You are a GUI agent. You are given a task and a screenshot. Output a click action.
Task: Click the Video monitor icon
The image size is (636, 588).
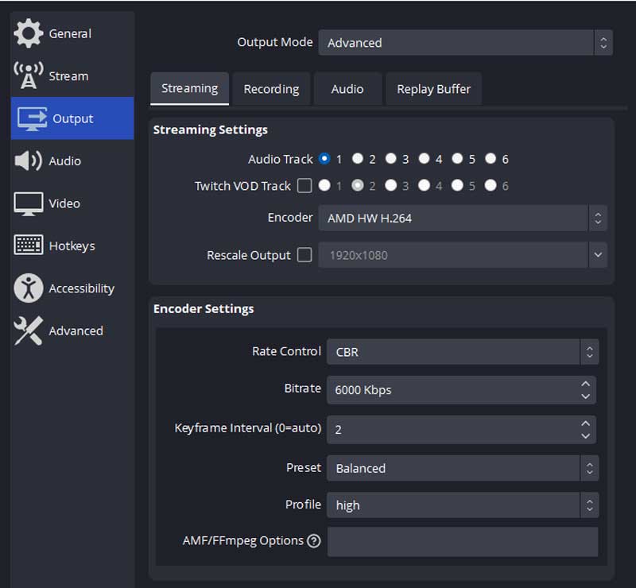click(x=29, y=203)
